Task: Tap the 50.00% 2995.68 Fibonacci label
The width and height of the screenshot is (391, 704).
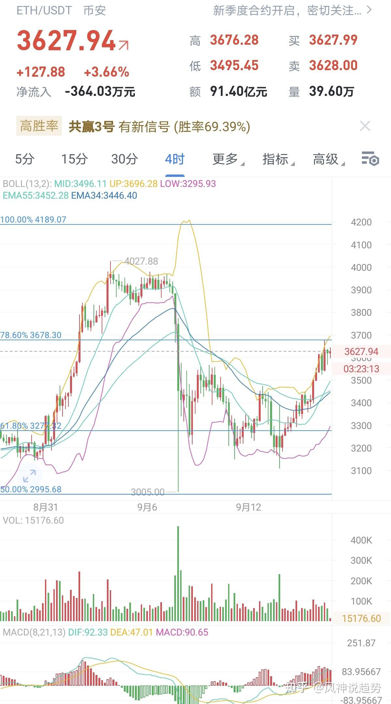Action: [x=31, y=489]
